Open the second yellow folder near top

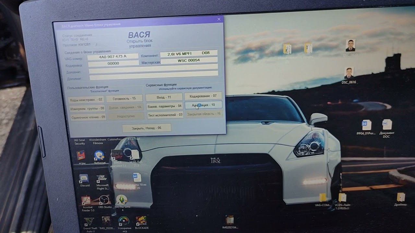[308, 49]
